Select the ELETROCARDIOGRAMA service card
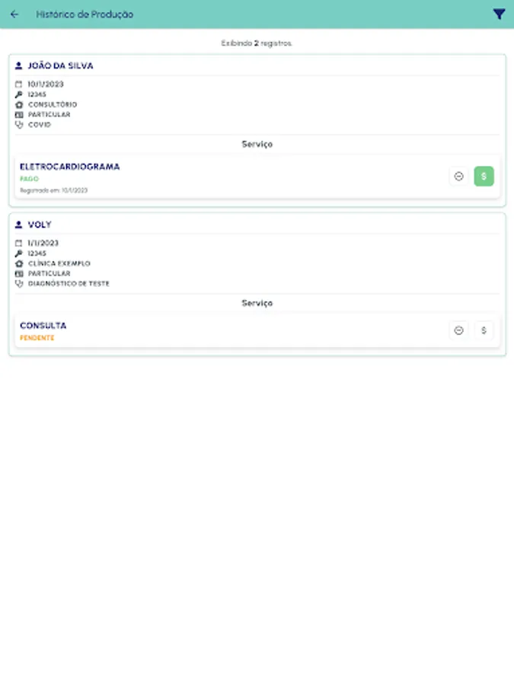Viewport: 514px width, 685px height. (x=228, y=177)
